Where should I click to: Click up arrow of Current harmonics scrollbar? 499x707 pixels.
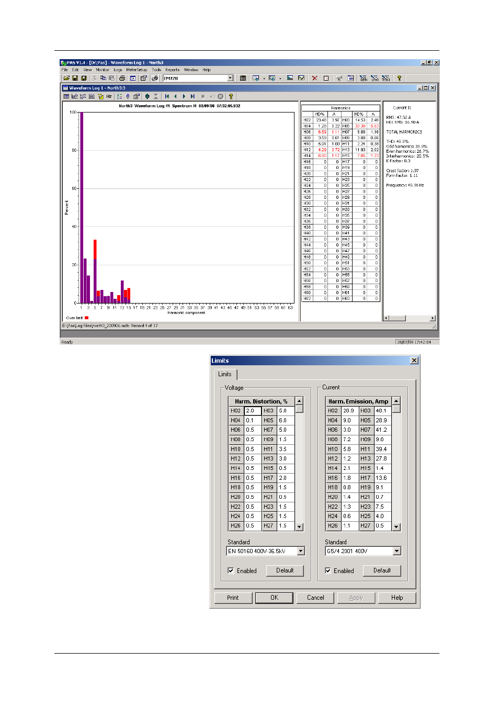pos(396,401)
